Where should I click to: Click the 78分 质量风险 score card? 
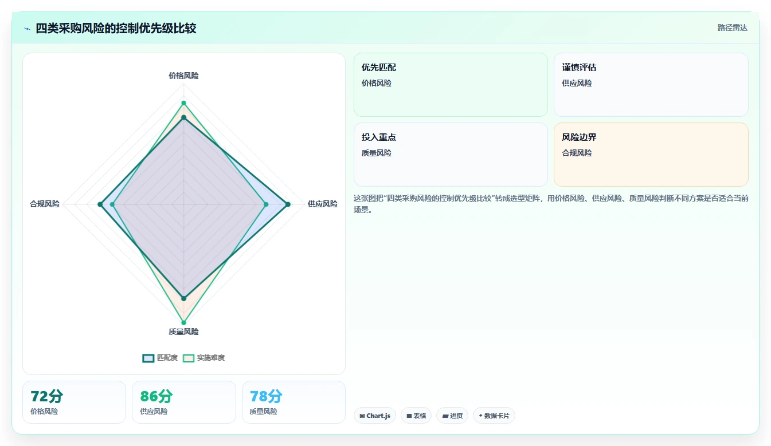(x=293, y=402)
